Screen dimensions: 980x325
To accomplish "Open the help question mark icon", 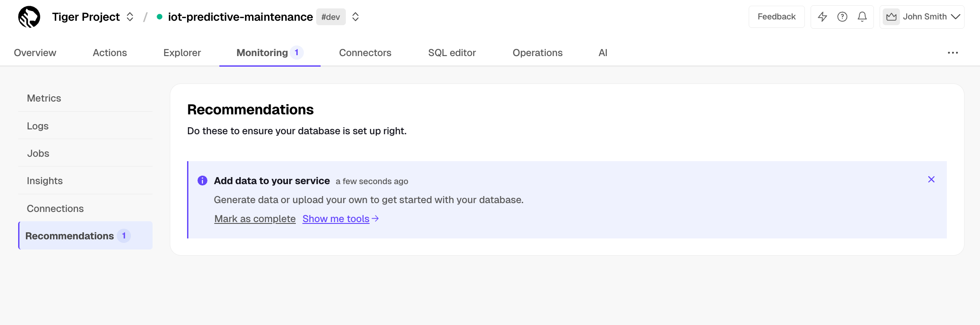I will (x=842, y=17).
